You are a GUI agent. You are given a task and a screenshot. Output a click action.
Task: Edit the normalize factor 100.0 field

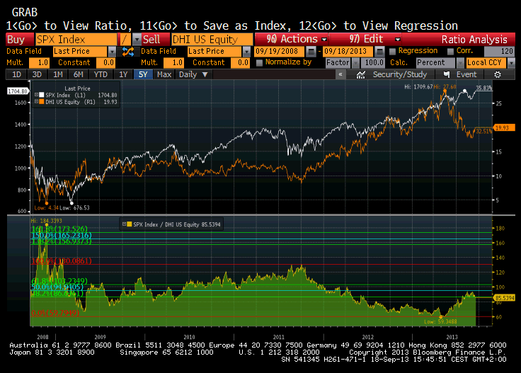374,63
